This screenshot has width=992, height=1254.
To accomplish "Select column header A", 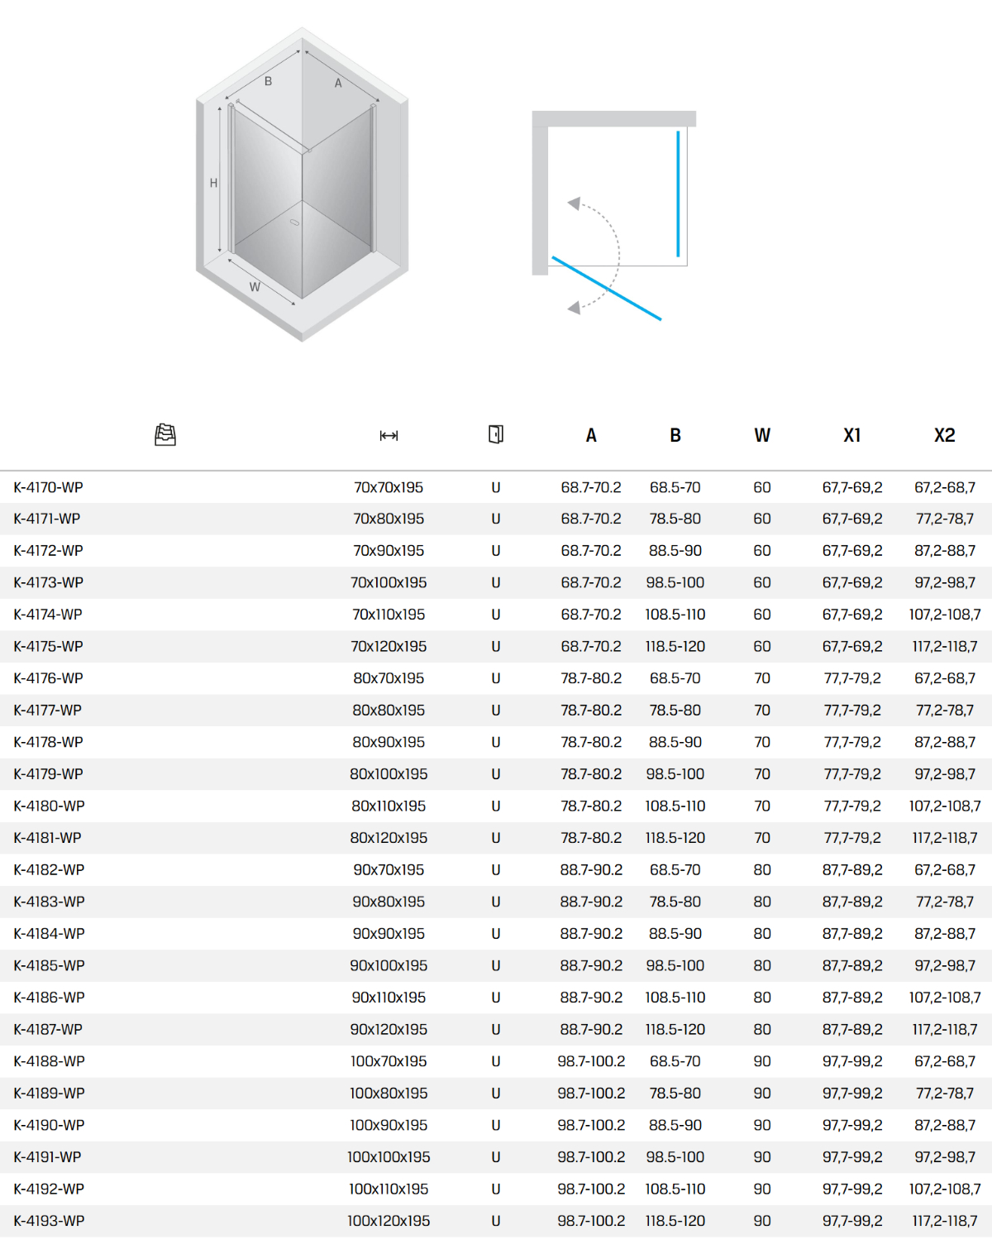I will click(x=591, y=435).
